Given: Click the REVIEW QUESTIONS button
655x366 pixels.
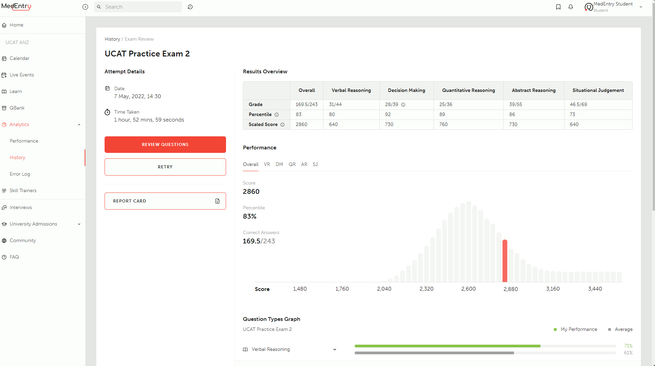Looking at the screenshot, I should click(x=165, y=144).
